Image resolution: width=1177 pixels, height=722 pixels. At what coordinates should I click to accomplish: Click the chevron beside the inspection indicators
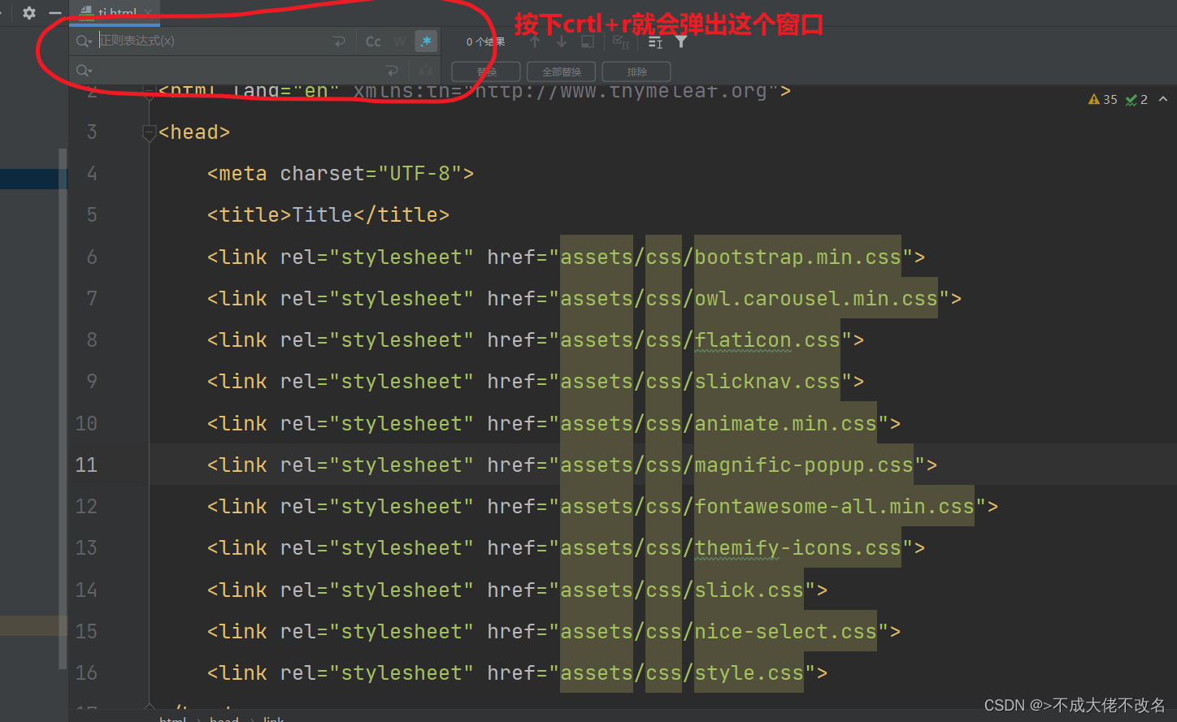click(x=1163, y=99)
